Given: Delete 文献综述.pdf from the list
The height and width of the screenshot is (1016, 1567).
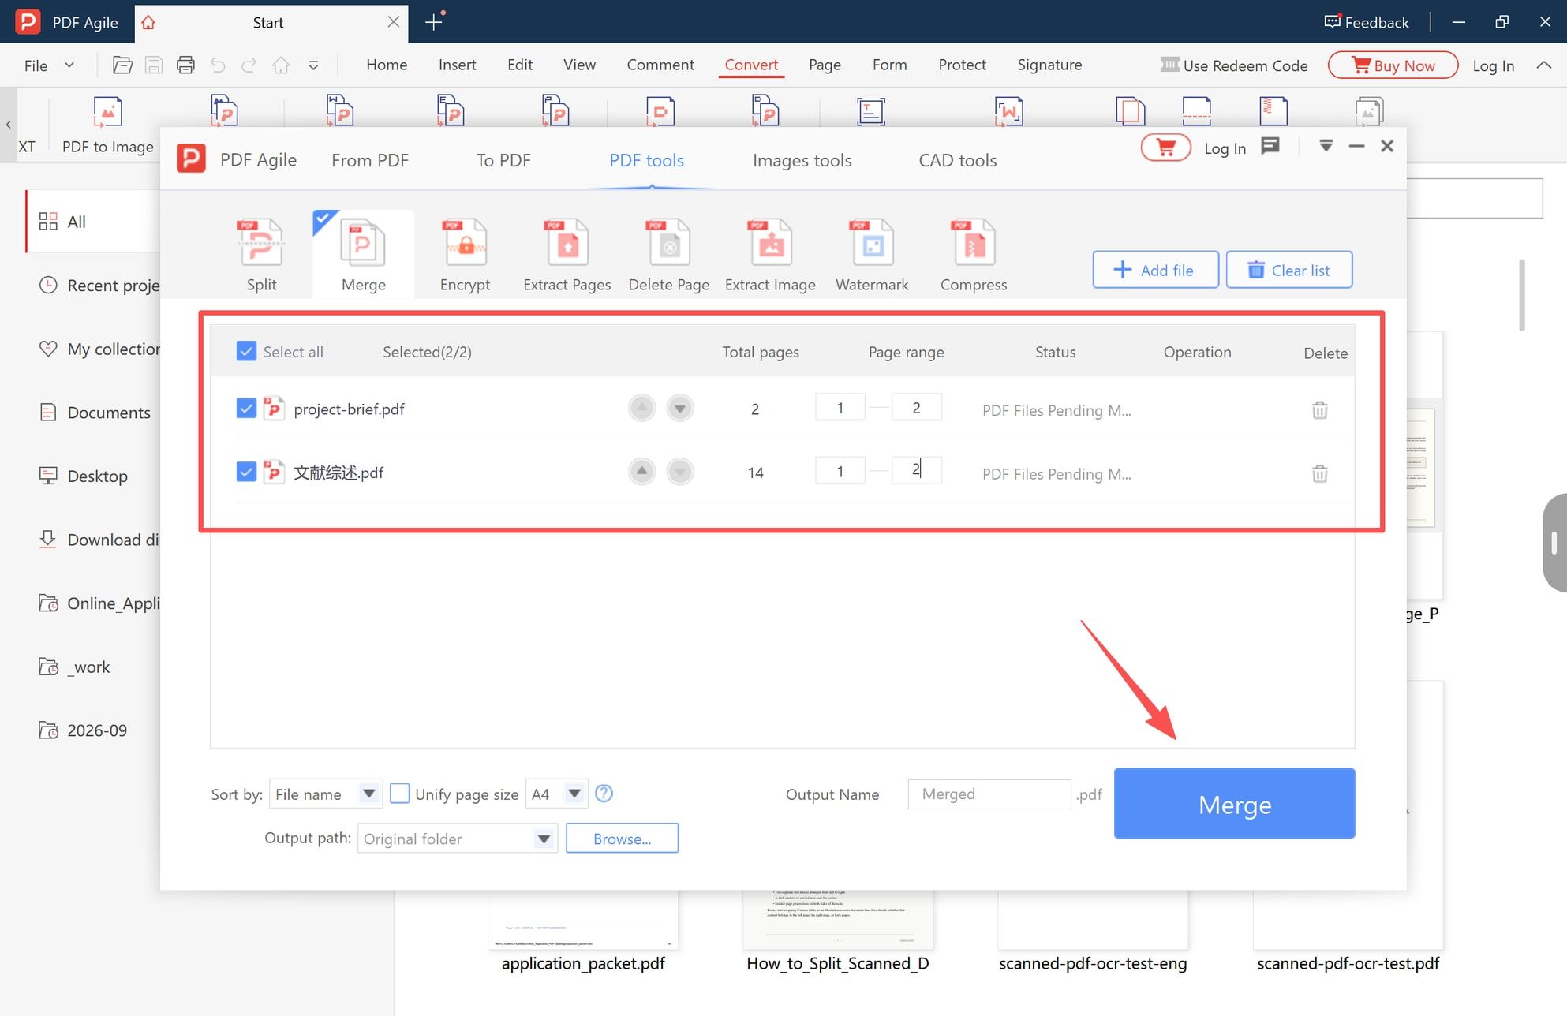Looking at the screenshot, I should pos(1319,473).
